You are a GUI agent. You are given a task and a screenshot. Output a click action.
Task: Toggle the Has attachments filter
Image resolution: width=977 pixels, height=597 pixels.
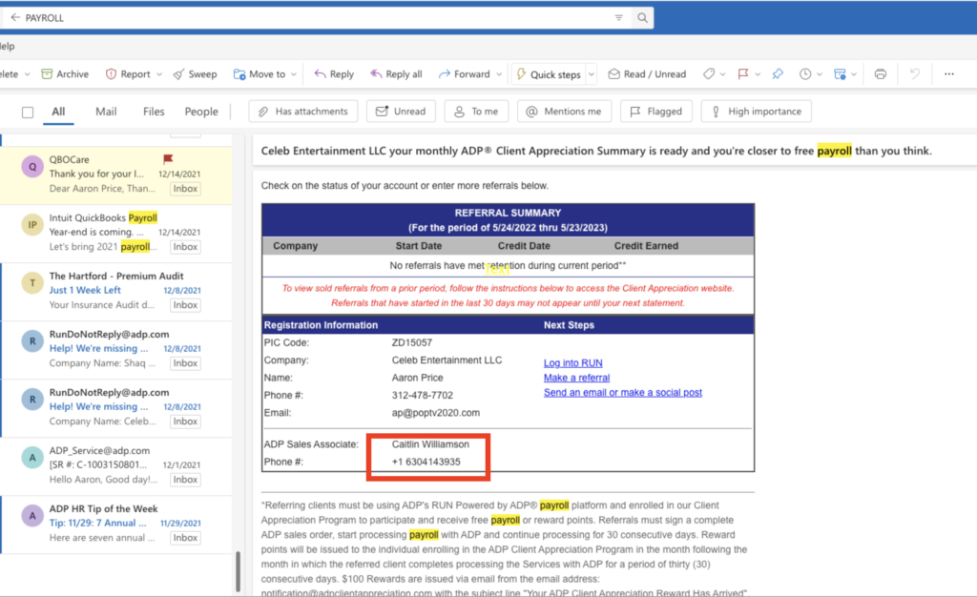tap(302, 112)
